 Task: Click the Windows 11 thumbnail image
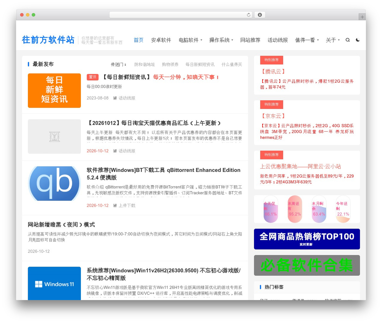tap(54, 283)
